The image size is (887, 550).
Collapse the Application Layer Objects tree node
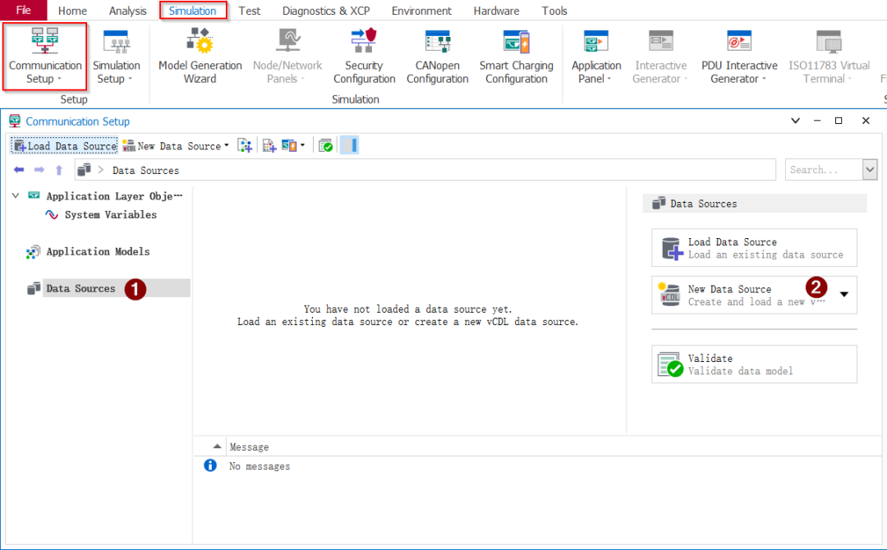tap(16, 195)
